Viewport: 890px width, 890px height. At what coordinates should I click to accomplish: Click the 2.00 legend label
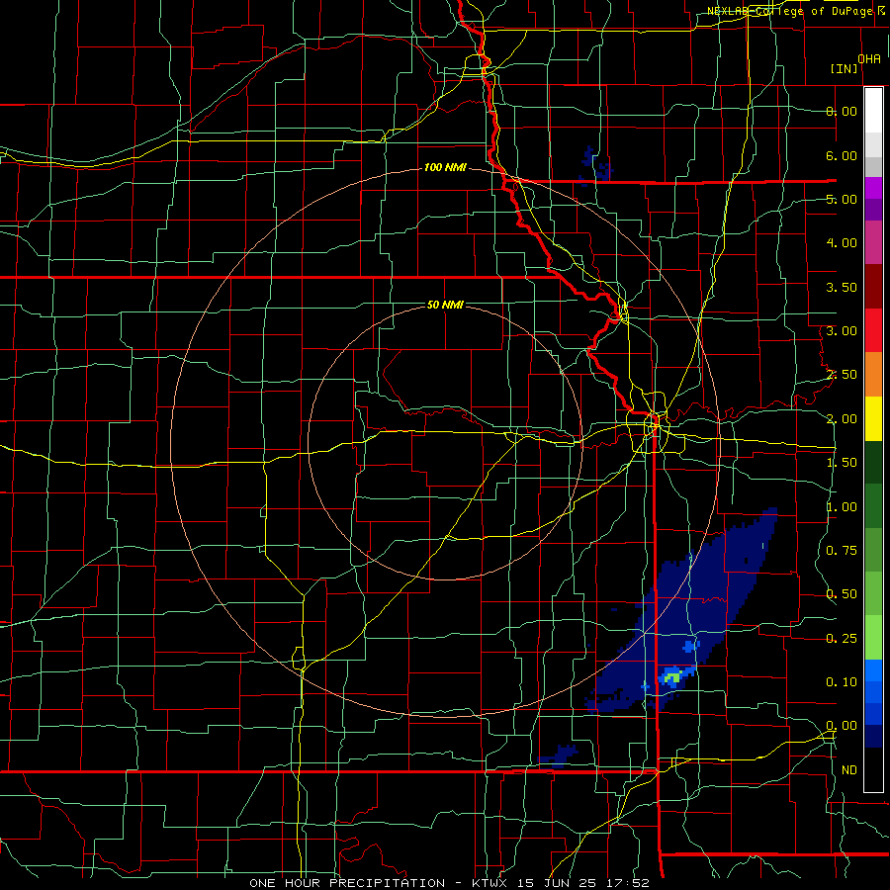[842, 419]
